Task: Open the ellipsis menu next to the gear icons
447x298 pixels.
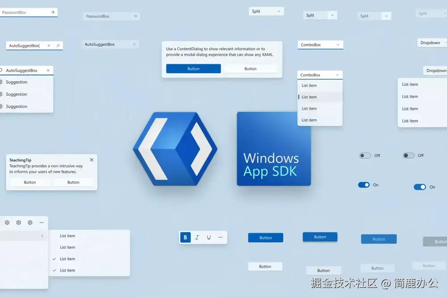Action: pos(42,222)
